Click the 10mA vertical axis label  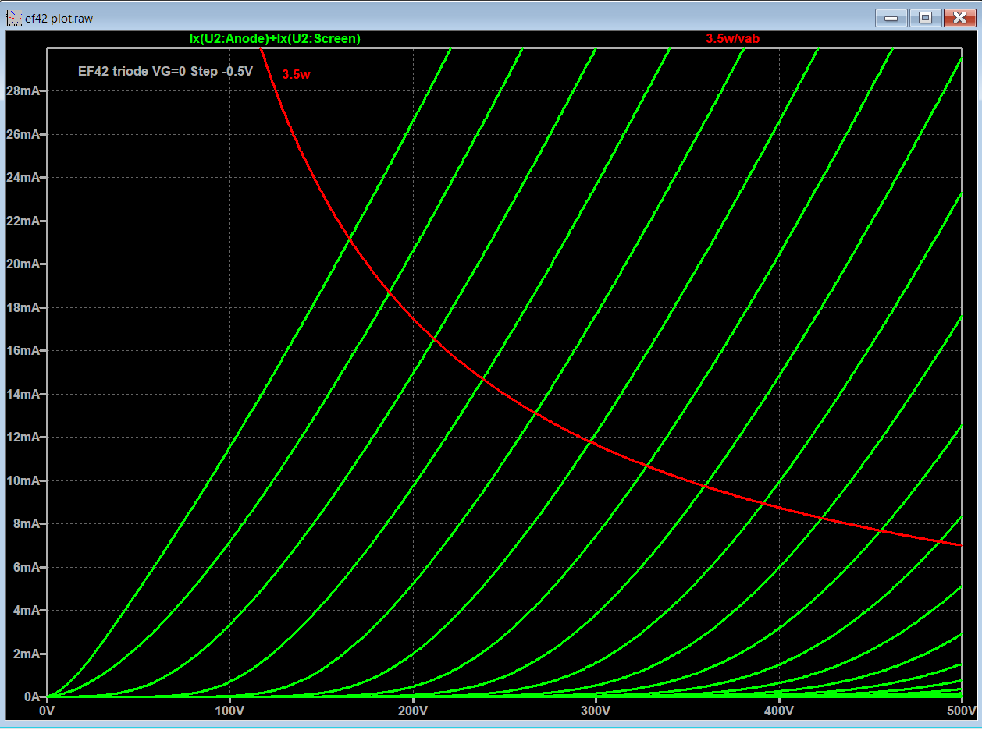[x=23, y=480]
